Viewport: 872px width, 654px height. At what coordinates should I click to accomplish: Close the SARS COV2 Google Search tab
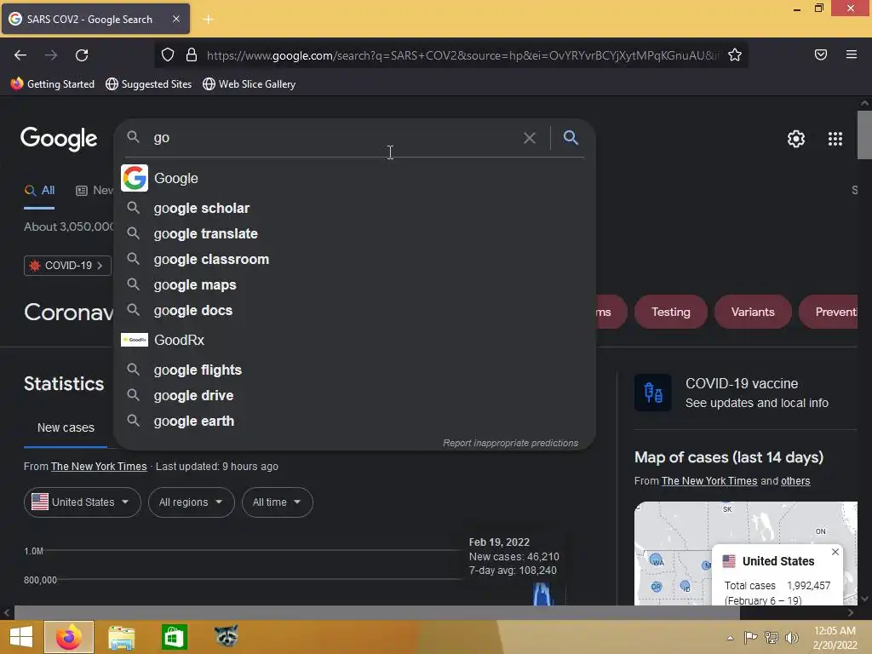coord(175,19)
